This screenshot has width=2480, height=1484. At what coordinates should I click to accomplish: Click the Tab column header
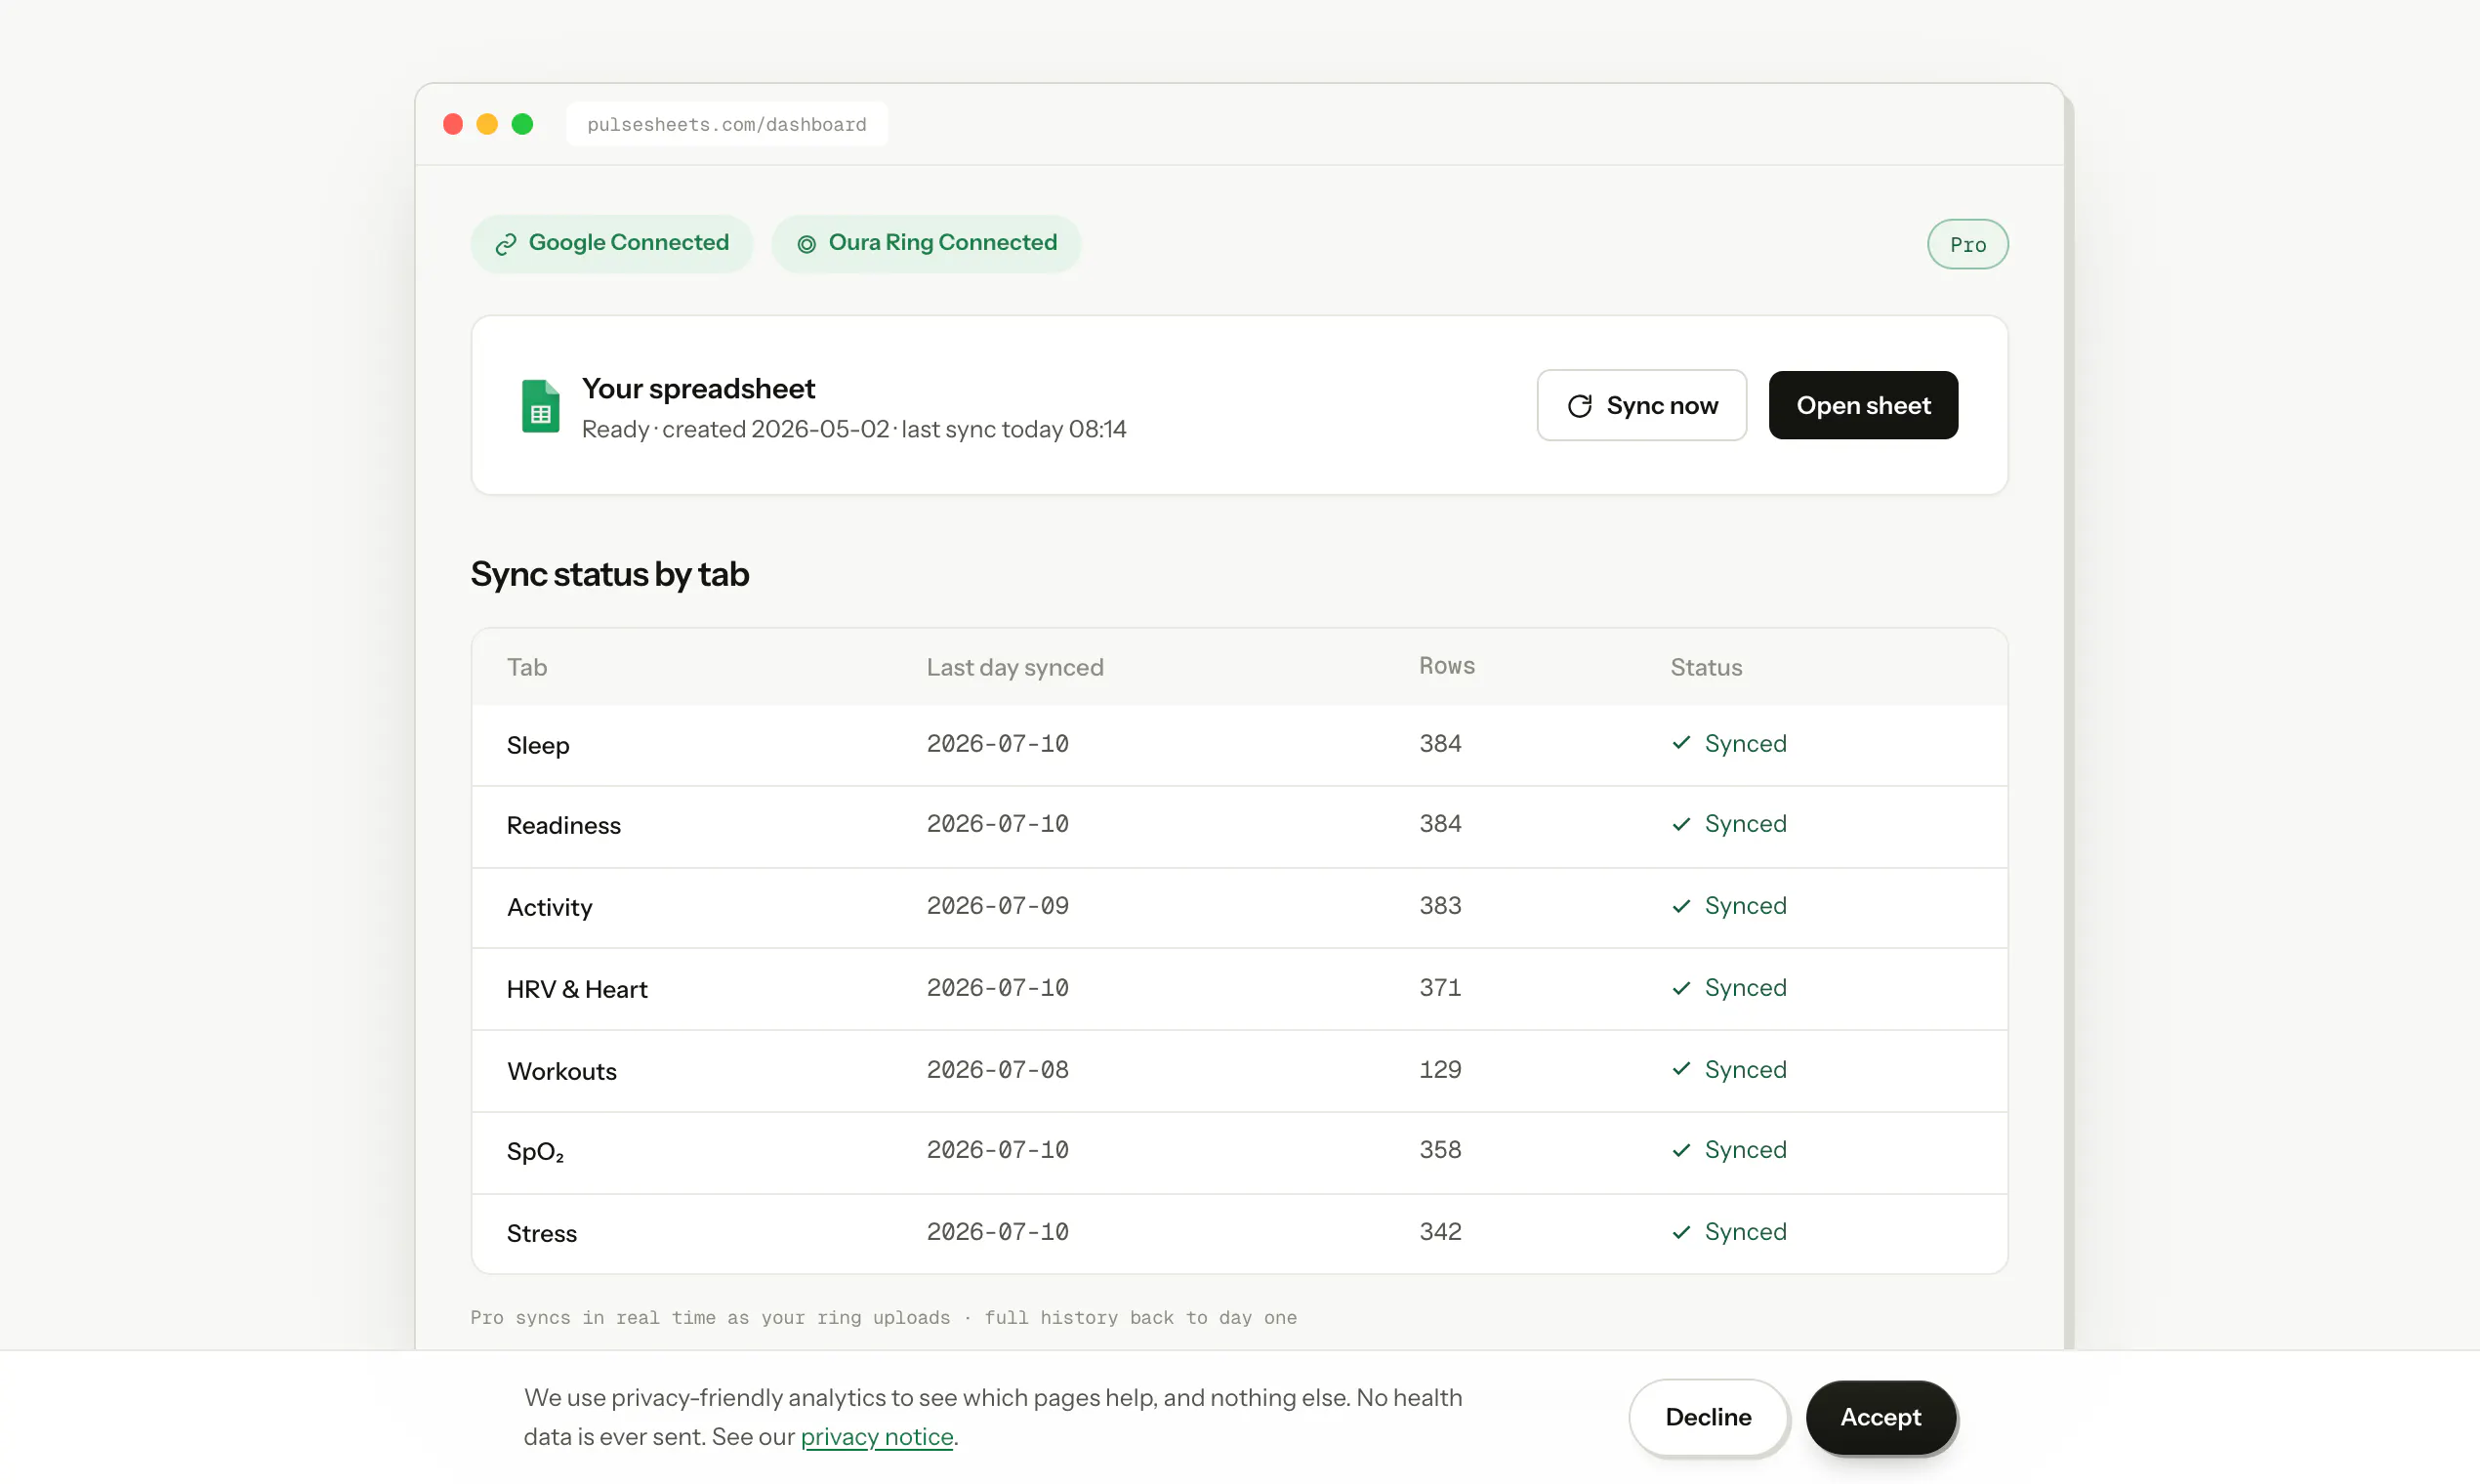click(526, 667)
